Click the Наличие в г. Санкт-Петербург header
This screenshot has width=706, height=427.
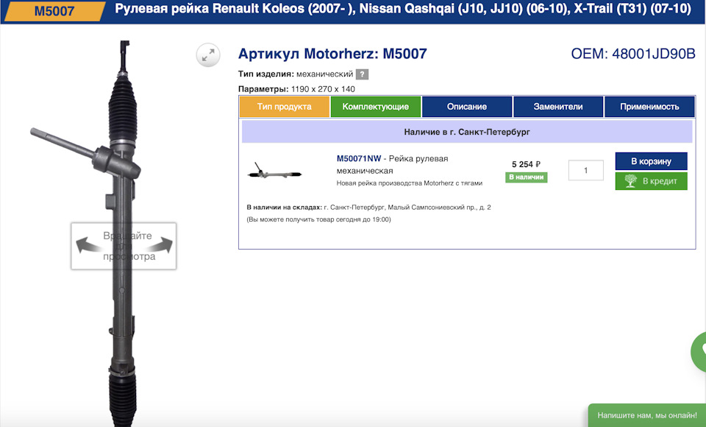point(467,132)
